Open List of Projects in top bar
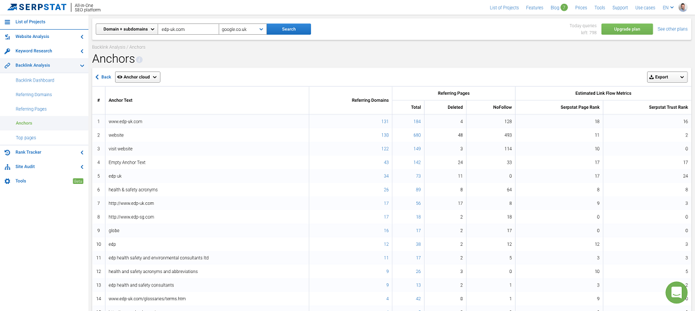The image size is (695, 311). coord(504,8)
